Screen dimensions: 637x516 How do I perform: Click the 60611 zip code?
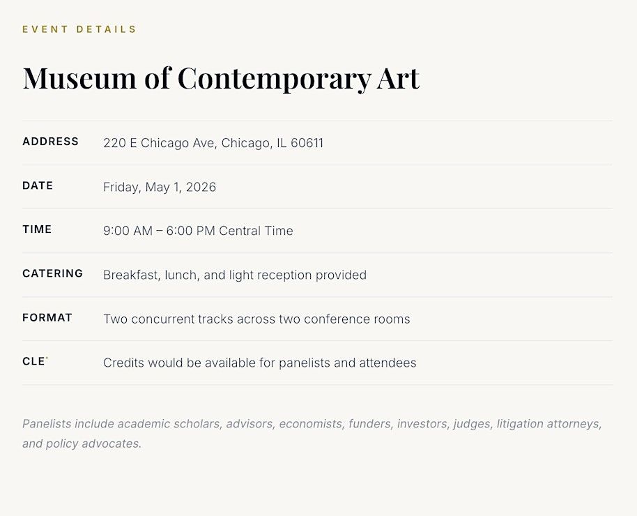click(x=307, y=143)
